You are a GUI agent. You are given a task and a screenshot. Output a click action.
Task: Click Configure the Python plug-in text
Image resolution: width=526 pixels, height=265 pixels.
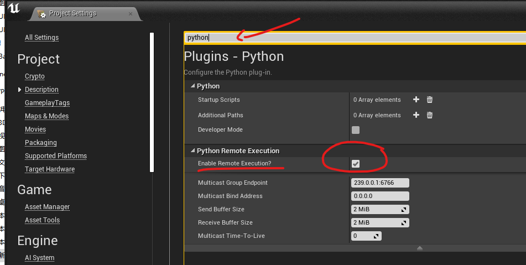pyautogui.click(x=228, y=72)
